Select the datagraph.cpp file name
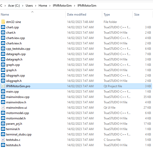The width and height of the screenshot is (153, 150). pyautogui.click(x=16, y=54)
